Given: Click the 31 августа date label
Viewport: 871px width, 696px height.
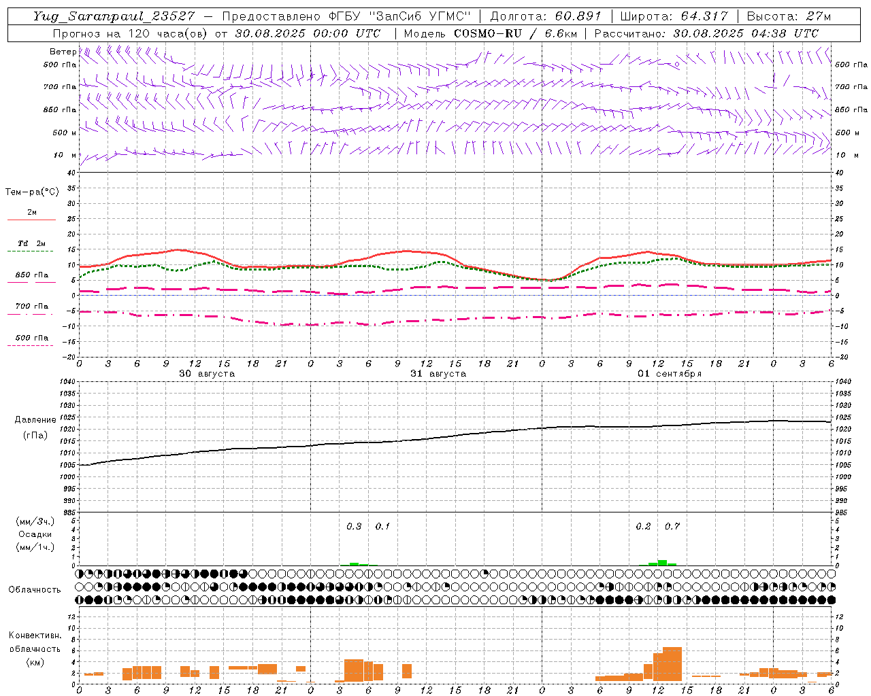Looking at the screenshot, I should [438, 374].
